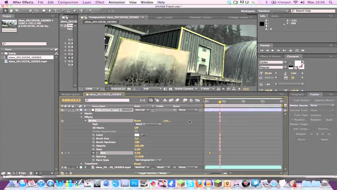Switch to the Effects & Presets tab
Viewport: 337px width, 190px height.
point(270,56)
